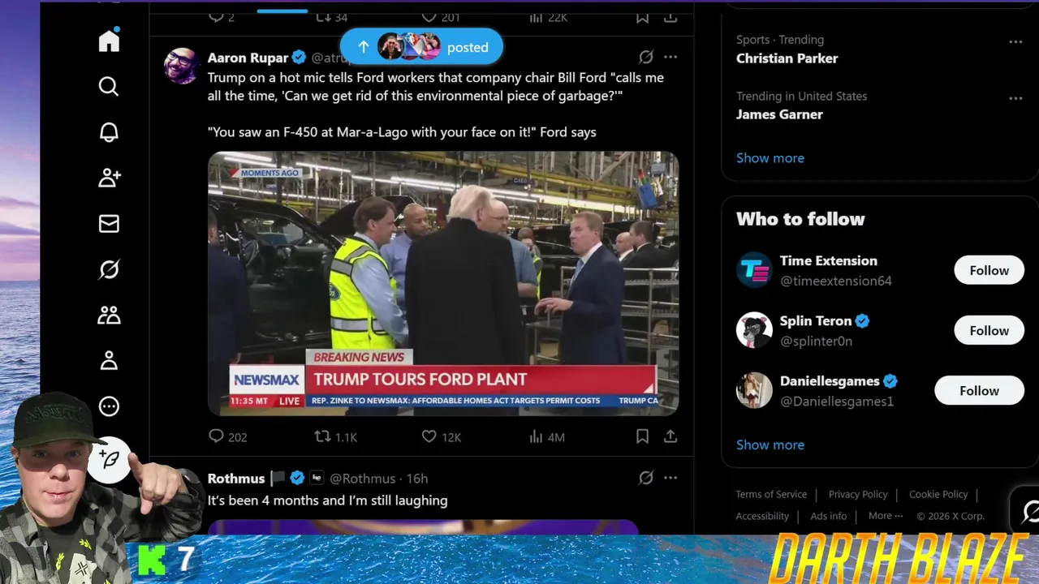Viewport: 1039px width, 584px height.
Task: Play the Trump Tours Ford Plant video
Action: click(443, 283)
